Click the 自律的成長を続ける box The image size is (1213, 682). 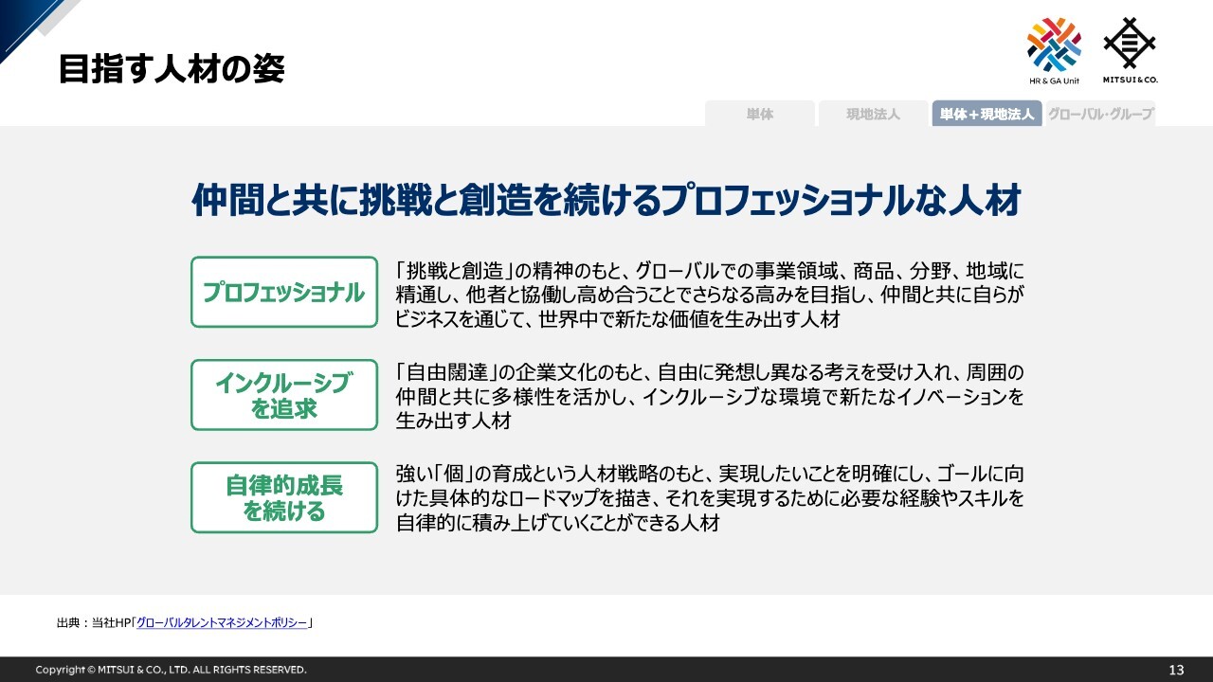(x=284, y=497)
